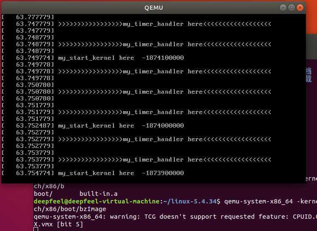The image size is (317, 231).
Task: Select the my_timer_handler line stamped 63.753779
Action: pyautogui.click(x=136, y=159)
